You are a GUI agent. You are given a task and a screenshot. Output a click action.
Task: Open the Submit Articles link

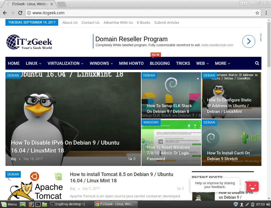pyautogui.click(x=167, y=22)
